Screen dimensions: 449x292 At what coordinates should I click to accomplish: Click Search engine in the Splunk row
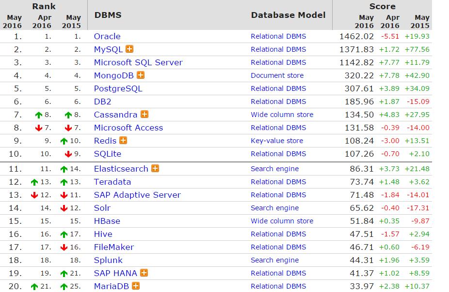(x=274, y=260)
